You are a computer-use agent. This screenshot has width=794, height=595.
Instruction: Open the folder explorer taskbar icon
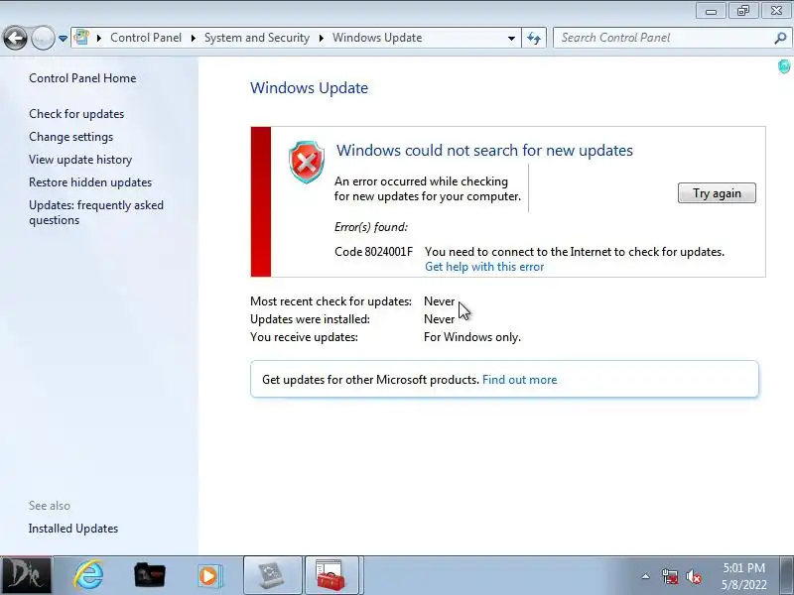point(150,575)
